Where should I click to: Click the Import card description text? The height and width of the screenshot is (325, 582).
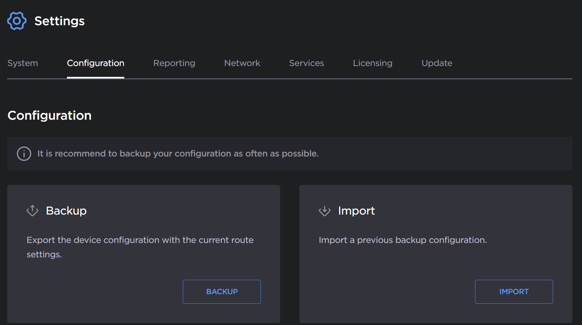402,240
